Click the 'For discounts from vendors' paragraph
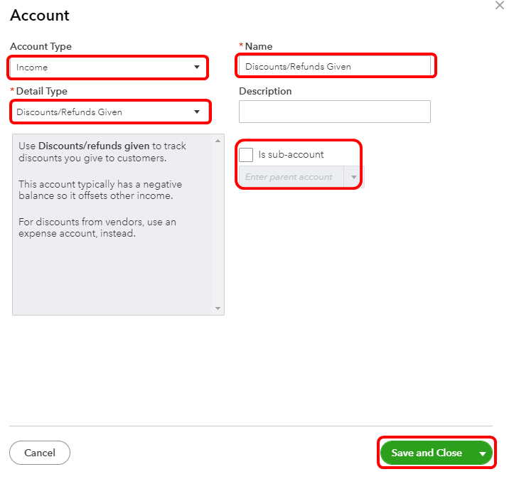509x479 pixels. tap(97, 227)
